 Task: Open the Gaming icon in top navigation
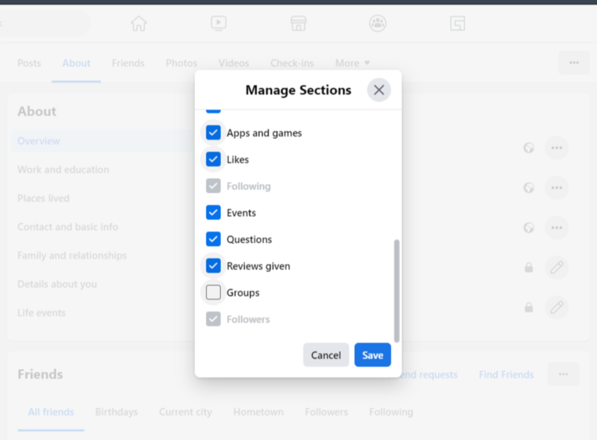pos(457,23)
